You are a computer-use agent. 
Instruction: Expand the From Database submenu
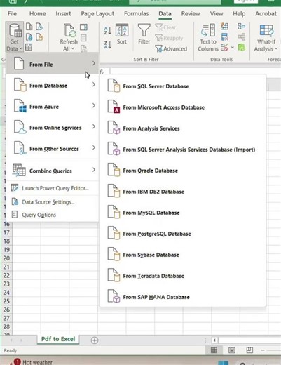(x=53, y=85)
